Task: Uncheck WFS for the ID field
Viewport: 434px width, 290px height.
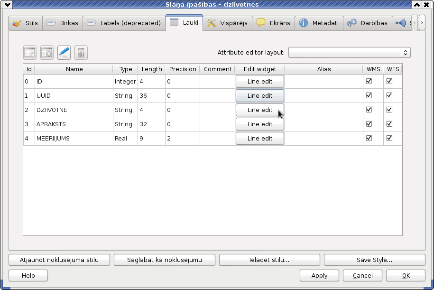Action: tap(389, 81)
